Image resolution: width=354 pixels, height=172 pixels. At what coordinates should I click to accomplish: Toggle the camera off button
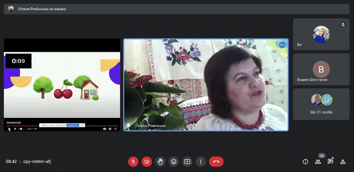click(147, 162)
